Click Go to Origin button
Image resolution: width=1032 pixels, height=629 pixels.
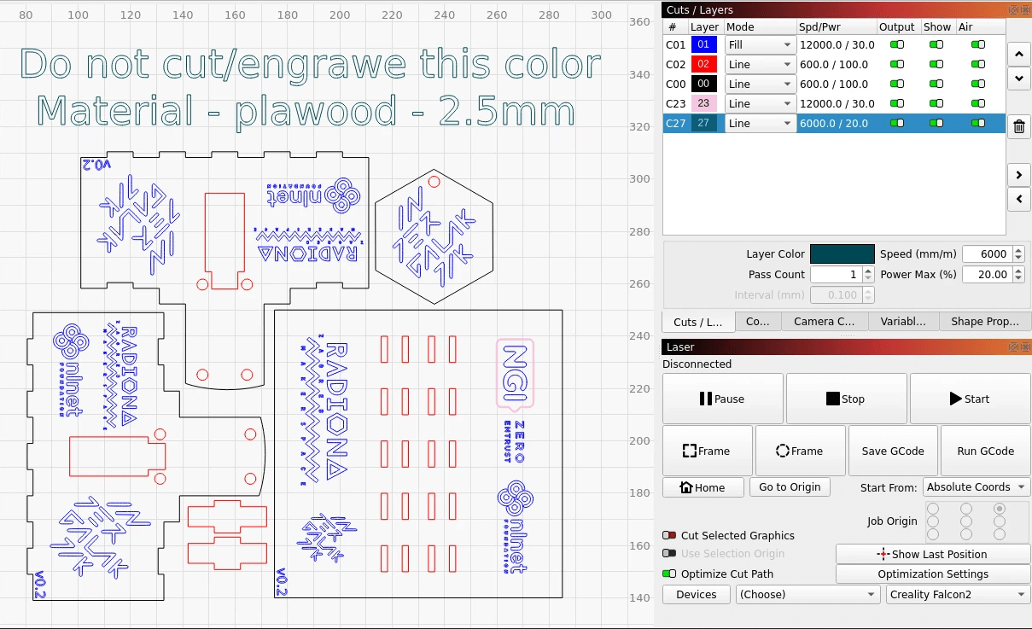pos(790,486)
